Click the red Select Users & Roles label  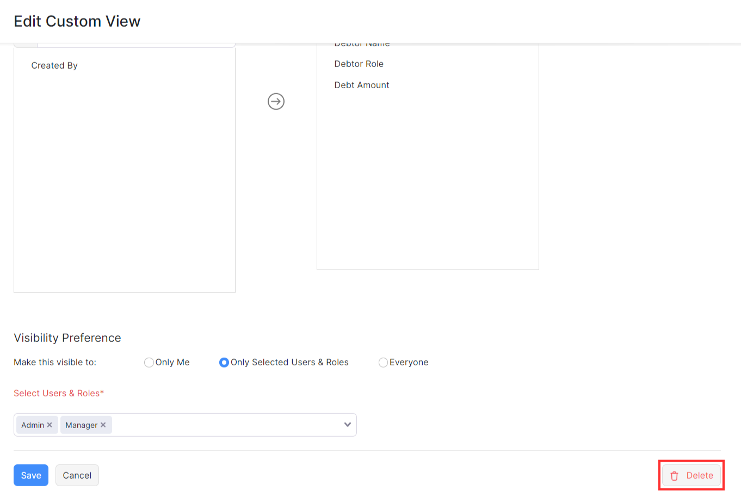pyautogui.click(x=59, y=393)
